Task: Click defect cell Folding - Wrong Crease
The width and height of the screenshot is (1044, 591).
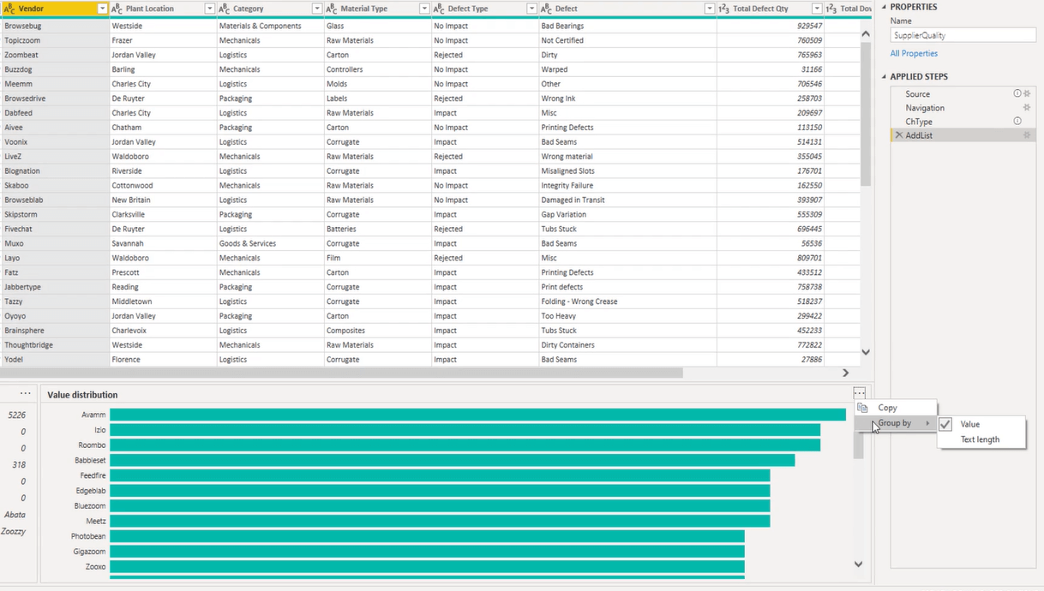Action: tap(627, 301)
